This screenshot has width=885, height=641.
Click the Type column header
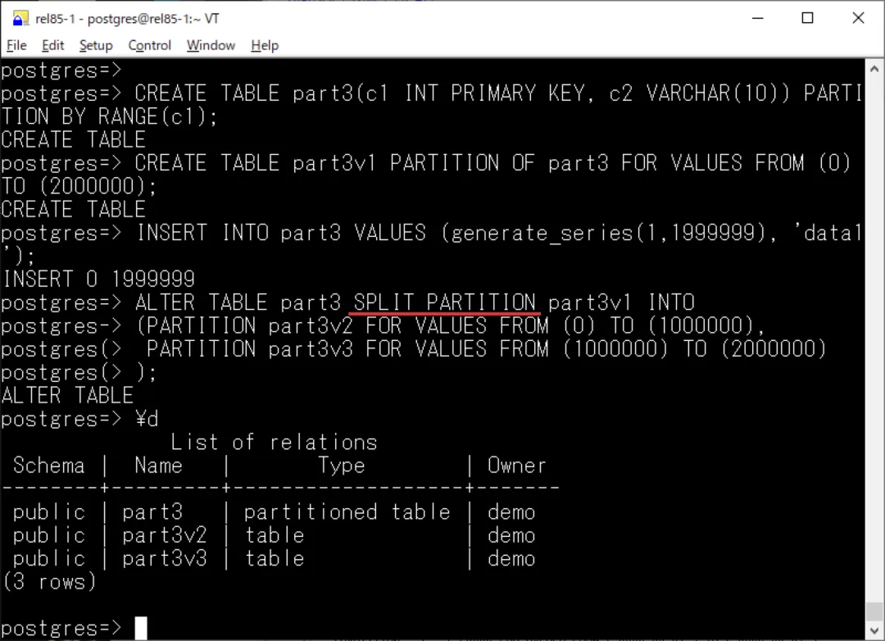342,466
